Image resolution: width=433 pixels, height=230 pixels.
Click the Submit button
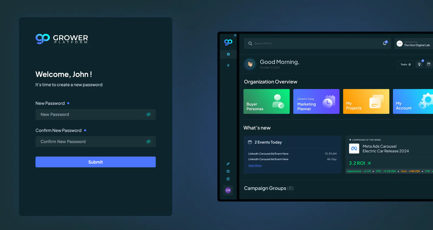[x=96, y=162]
